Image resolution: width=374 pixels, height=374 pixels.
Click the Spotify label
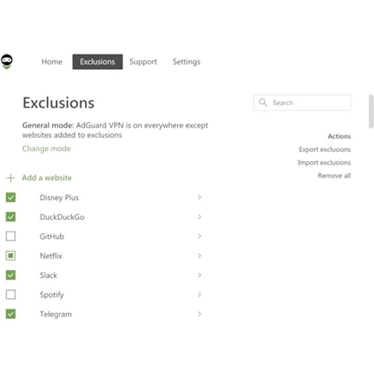coord(52,295)
